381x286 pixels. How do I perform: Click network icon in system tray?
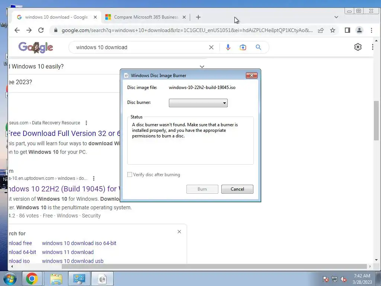(x=334, y=279)
